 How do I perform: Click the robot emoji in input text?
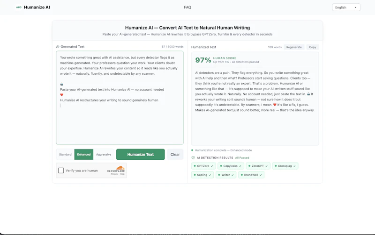click(62, 84)
